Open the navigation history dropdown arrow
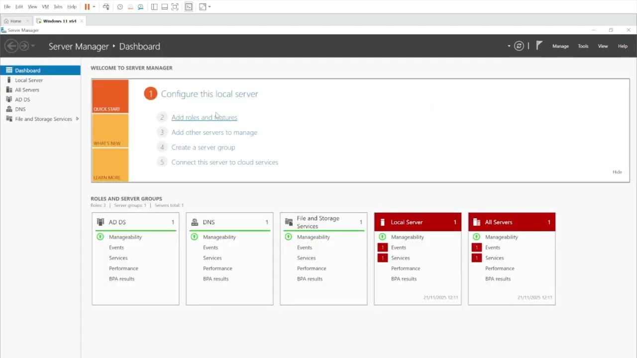 click(33, 46)
